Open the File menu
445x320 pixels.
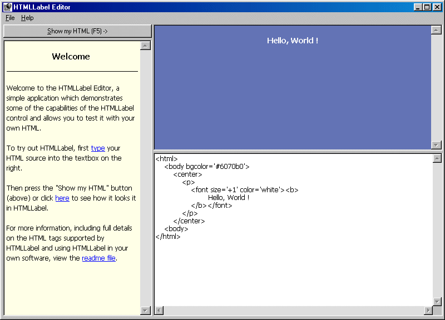pyautogui.click(x=10, y=18)
